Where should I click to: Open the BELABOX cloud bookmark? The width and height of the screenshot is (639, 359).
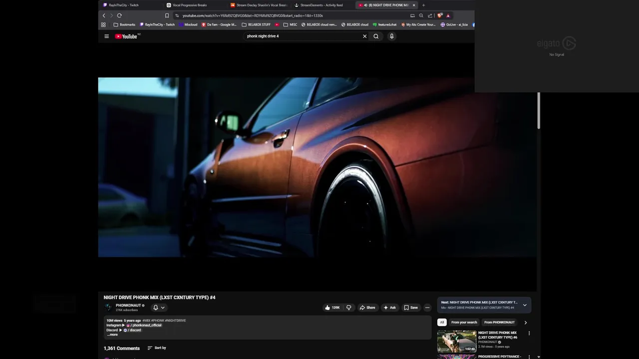coord(355,24)
